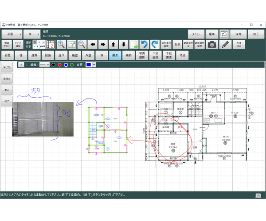Click the blue 変更 color swatch
Viewport: 266px width, 221px height.
pyautogui.click(x=89, y=65)
